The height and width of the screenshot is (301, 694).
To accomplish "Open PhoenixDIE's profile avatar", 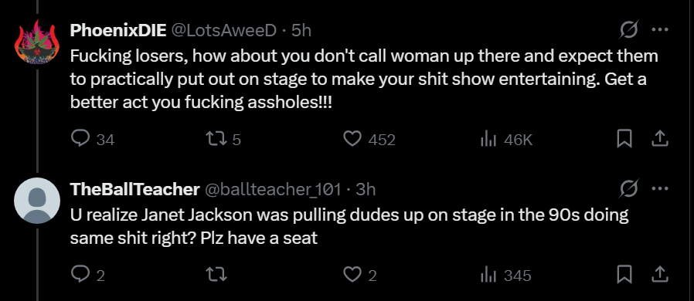I will 37,42.
